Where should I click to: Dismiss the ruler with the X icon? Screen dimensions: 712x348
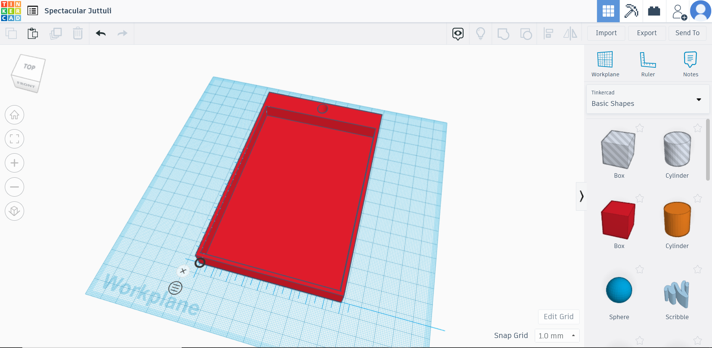pos(183,271)
